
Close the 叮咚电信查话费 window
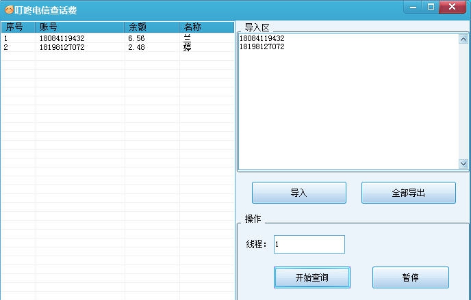(452, 7)
